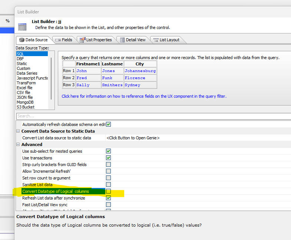Toggle Automatically refresh database schema checkbox
291x240 pixels.
pos(109,124)
